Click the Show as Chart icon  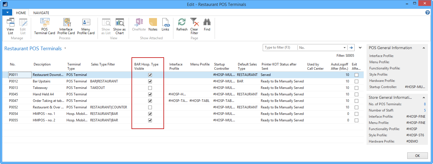tap(120, 27)
